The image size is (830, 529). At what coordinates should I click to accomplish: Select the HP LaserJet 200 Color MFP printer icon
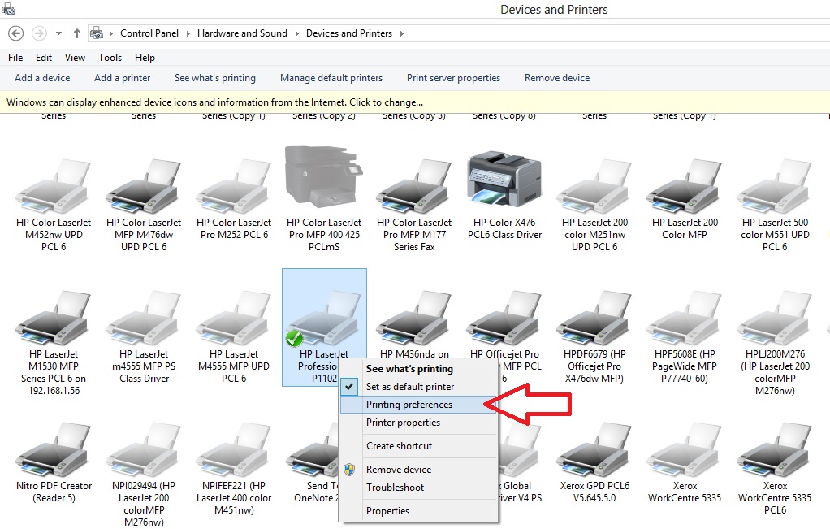(685, 186)
